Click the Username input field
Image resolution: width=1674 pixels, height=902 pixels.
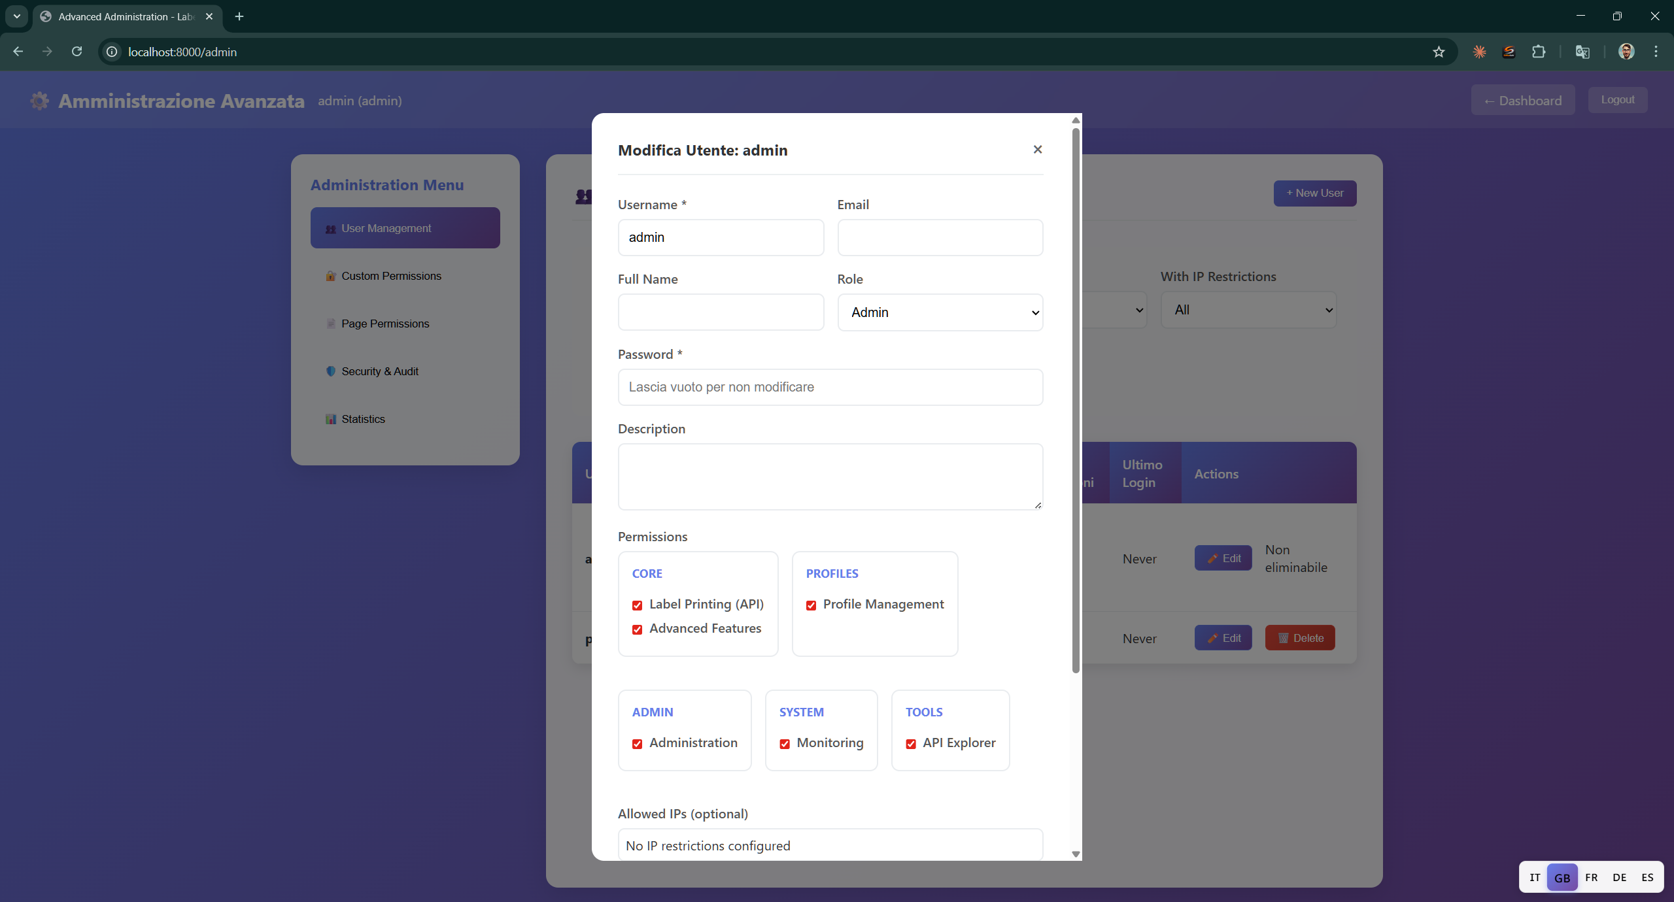coord(721,237)
